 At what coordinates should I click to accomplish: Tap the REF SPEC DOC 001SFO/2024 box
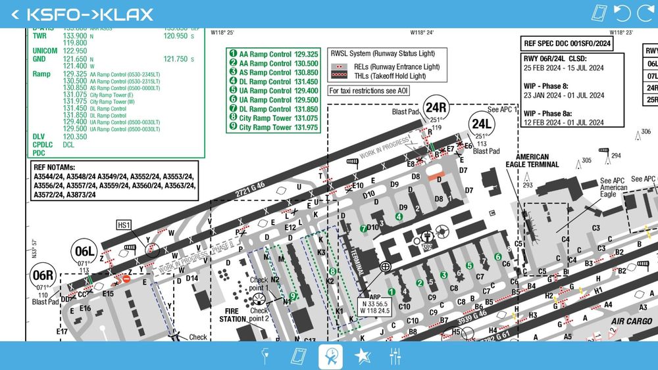[x=567, y=43]
